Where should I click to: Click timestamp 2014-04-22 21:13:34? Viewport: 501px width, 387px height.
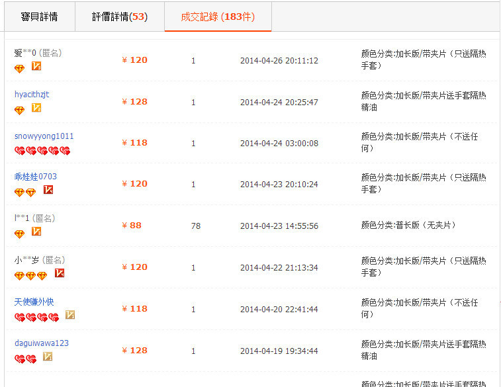[x=279, y=267]
